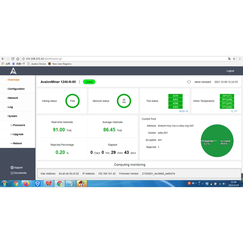The image size is (243, 243).
Task: Click the 34°C(T) temperature bar
Action: 227,96
